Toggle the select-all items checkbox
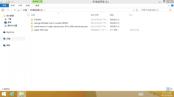 [28, 15]
